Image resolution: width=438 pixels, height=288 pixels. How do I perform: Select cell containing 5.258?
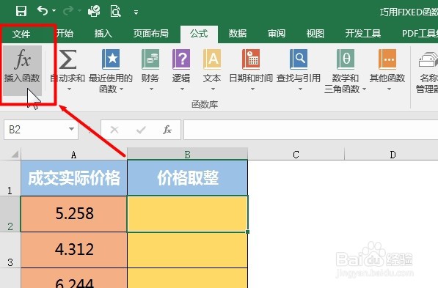click(x=74, y=214)
